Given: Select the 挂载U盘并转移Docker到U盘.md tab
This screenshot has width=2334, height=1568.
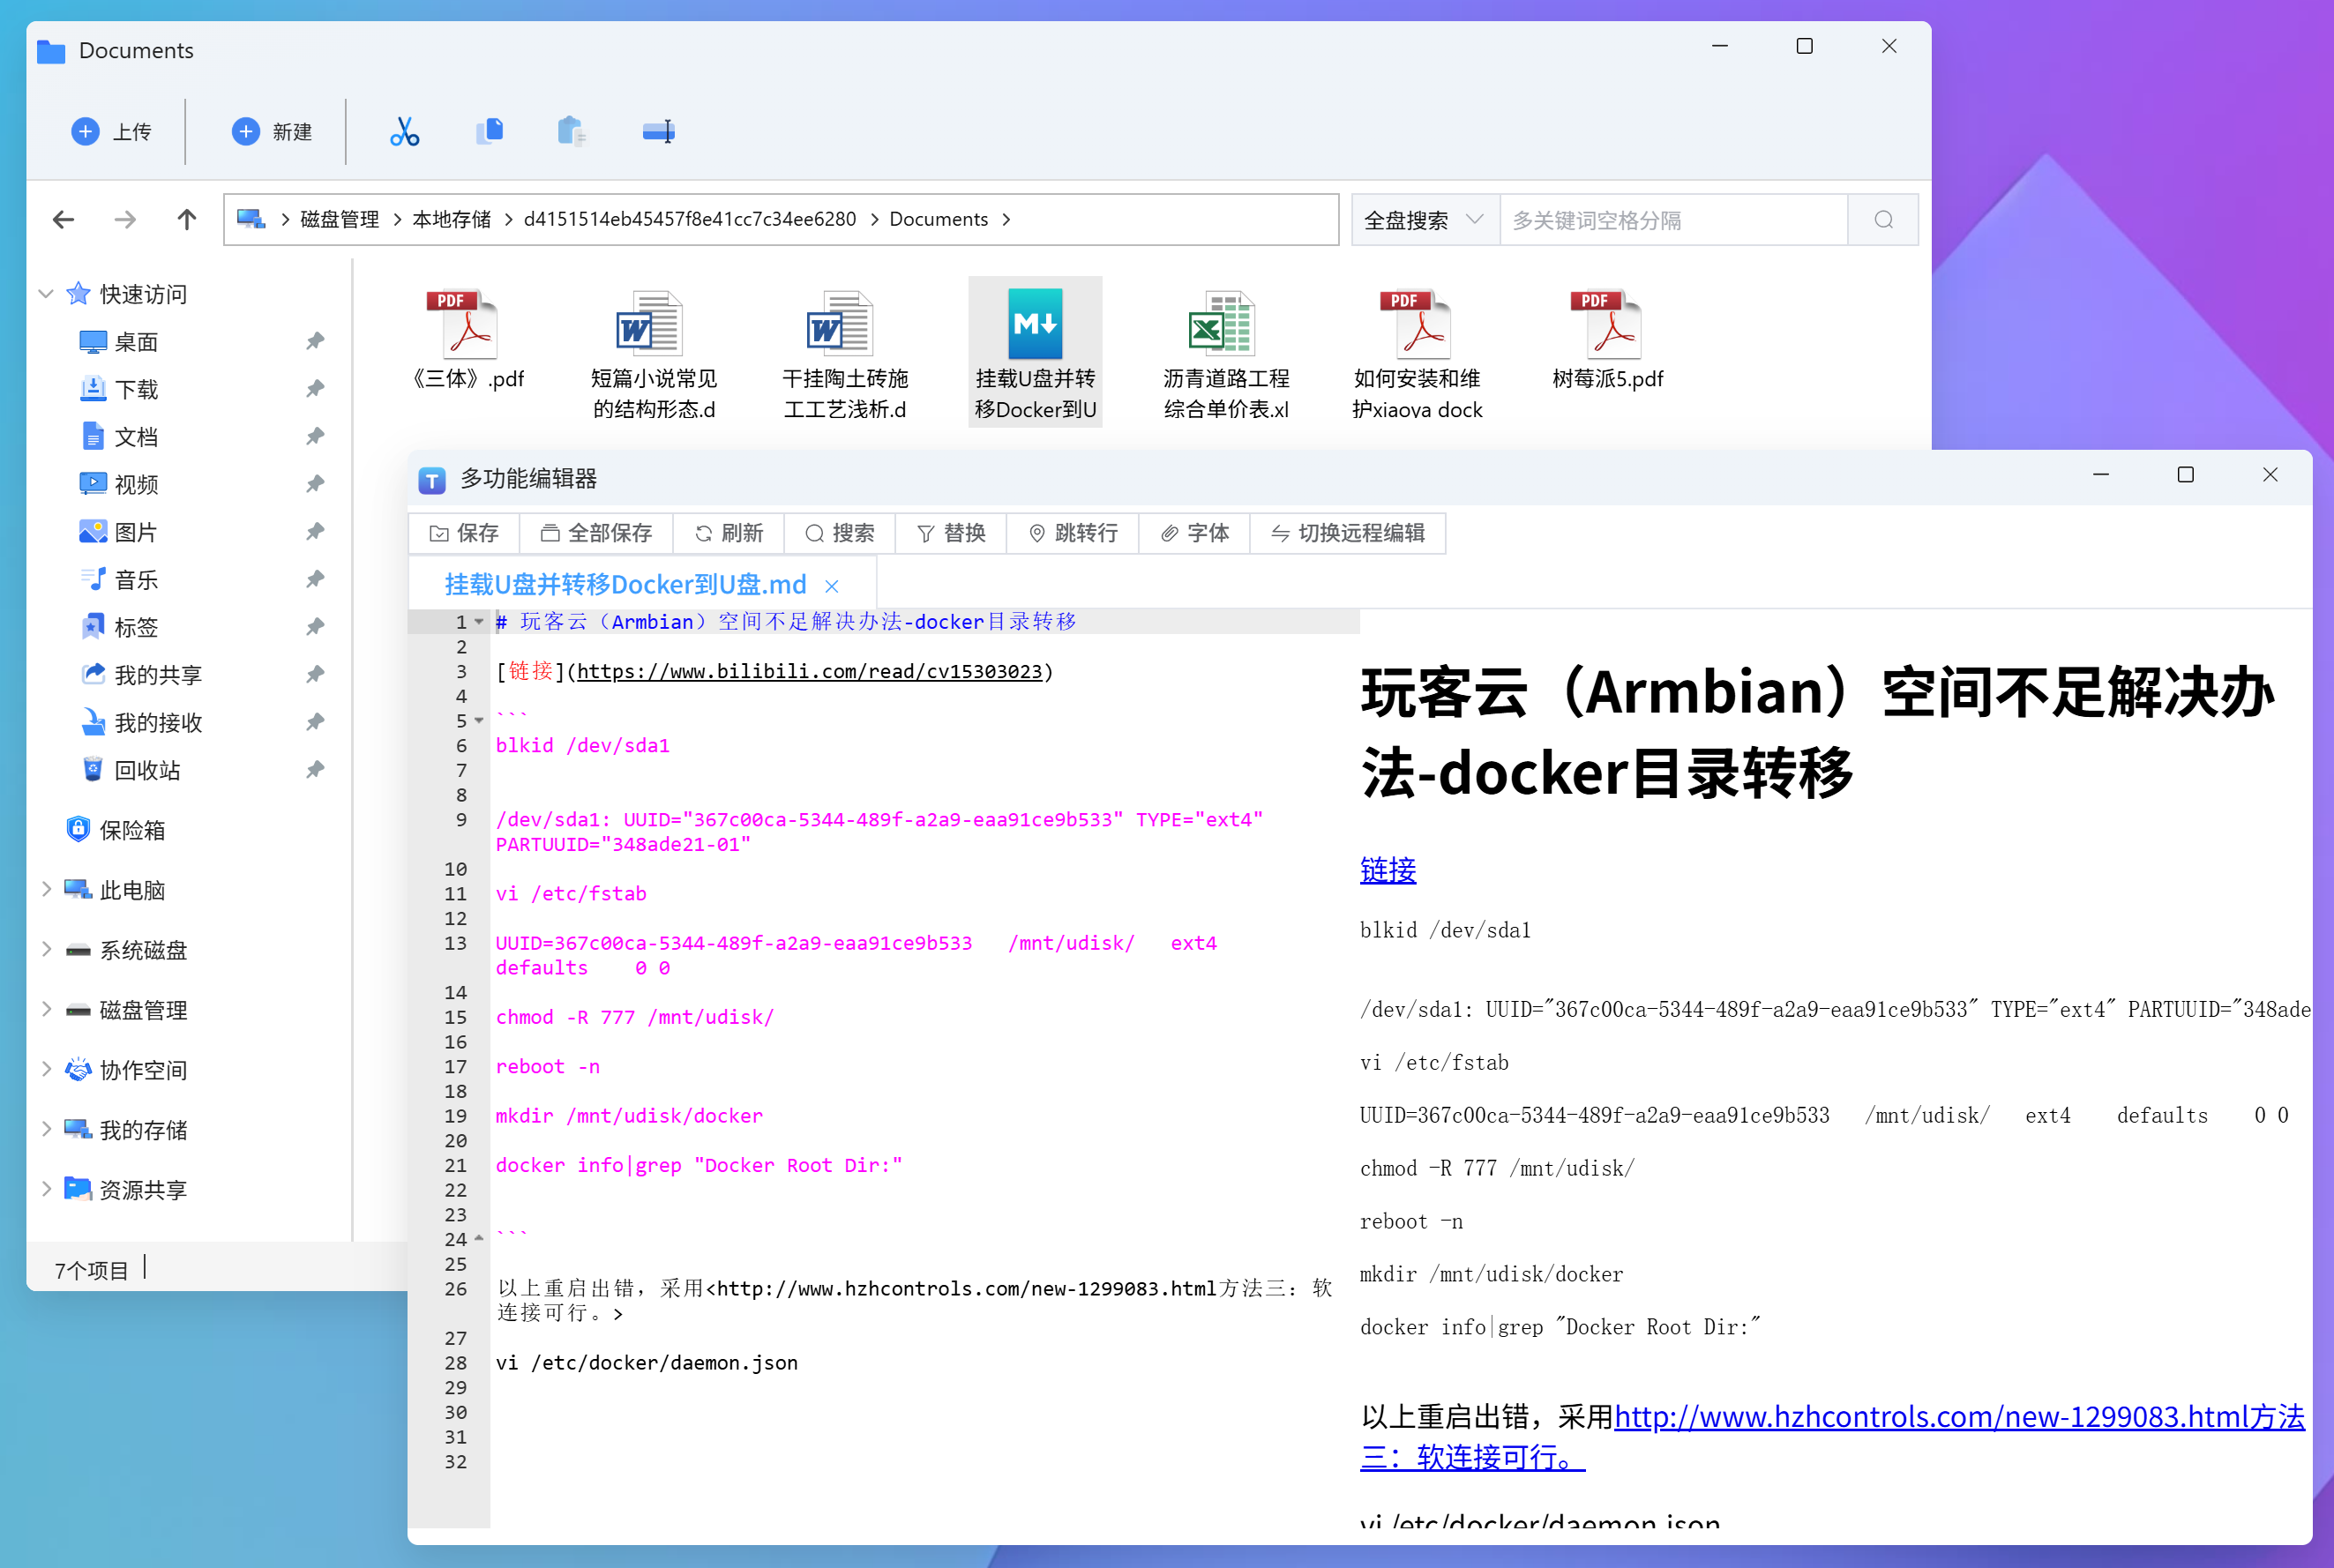Looking at the screenshot, I should [x=625, y=584].
